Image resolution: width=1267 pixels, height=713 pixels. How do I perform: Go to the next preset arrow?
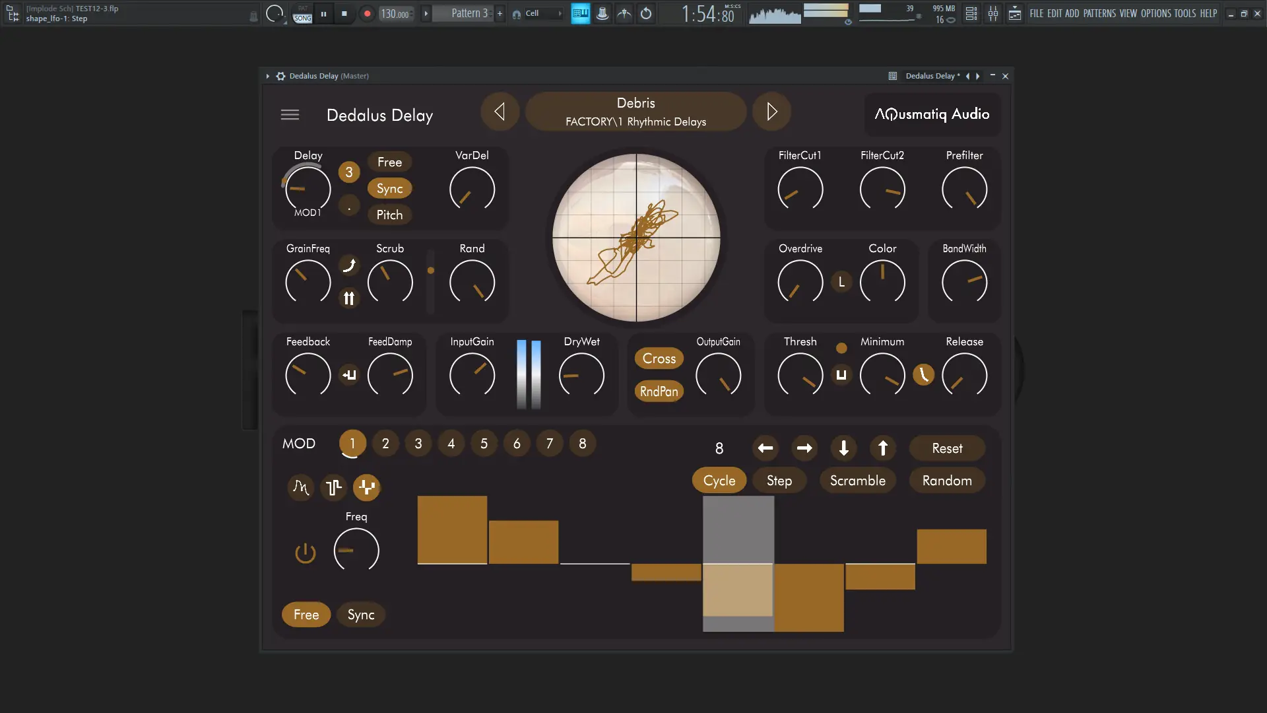tap(771, 112)
